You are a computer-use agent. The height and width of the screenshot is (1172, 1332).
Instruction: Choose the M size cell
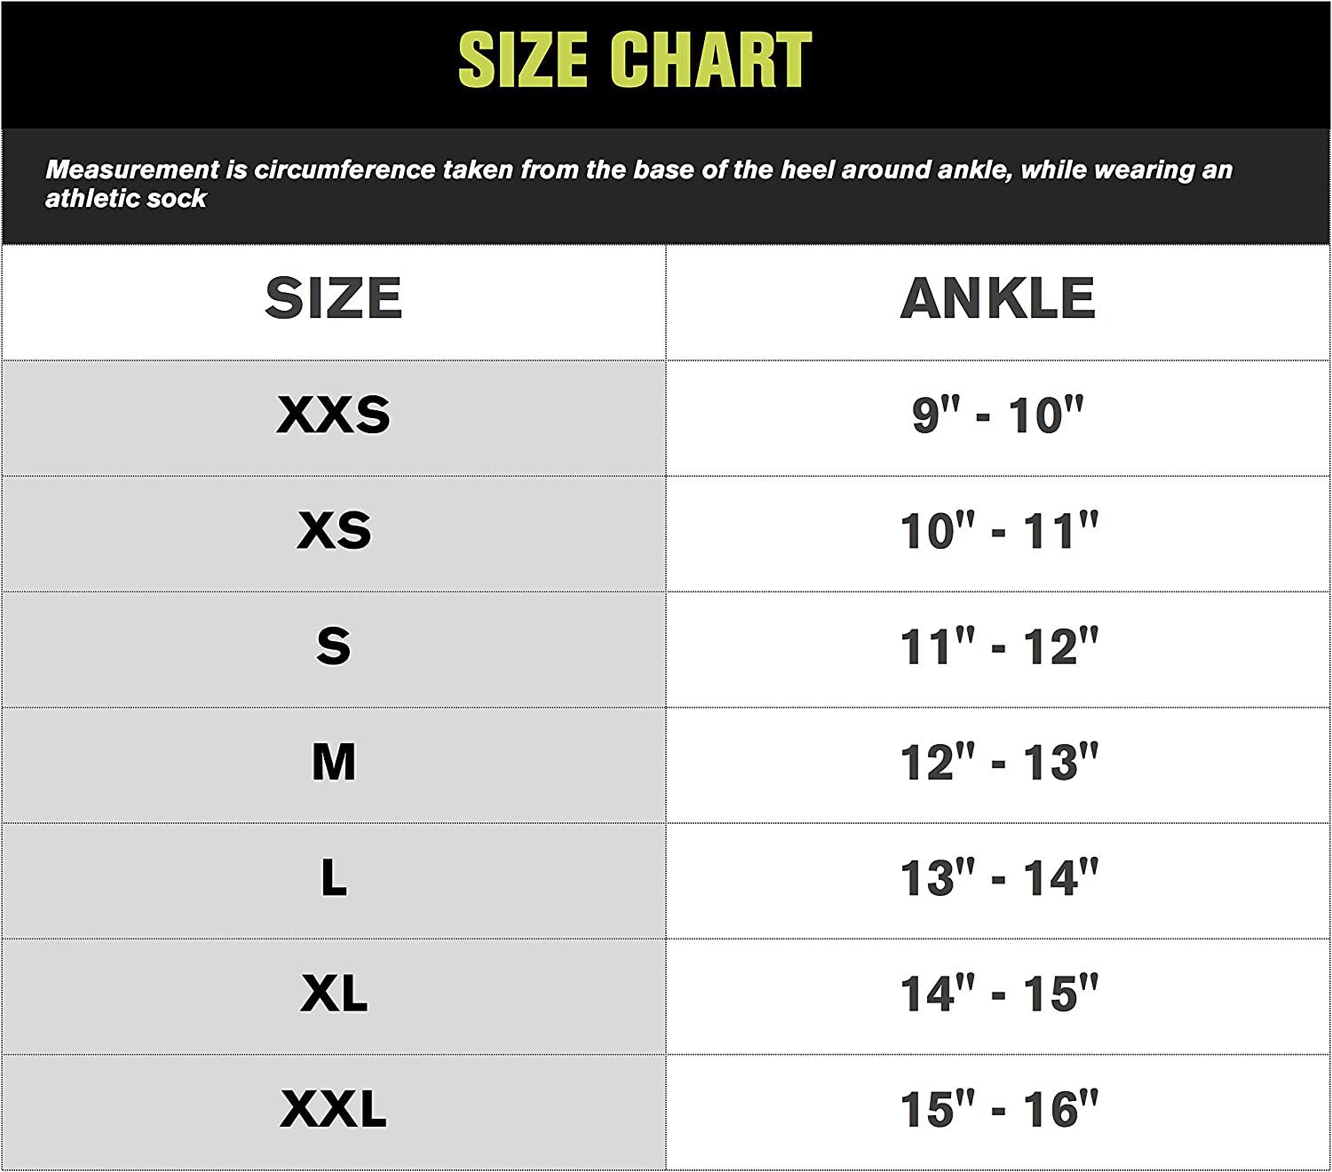coord(334,762)
